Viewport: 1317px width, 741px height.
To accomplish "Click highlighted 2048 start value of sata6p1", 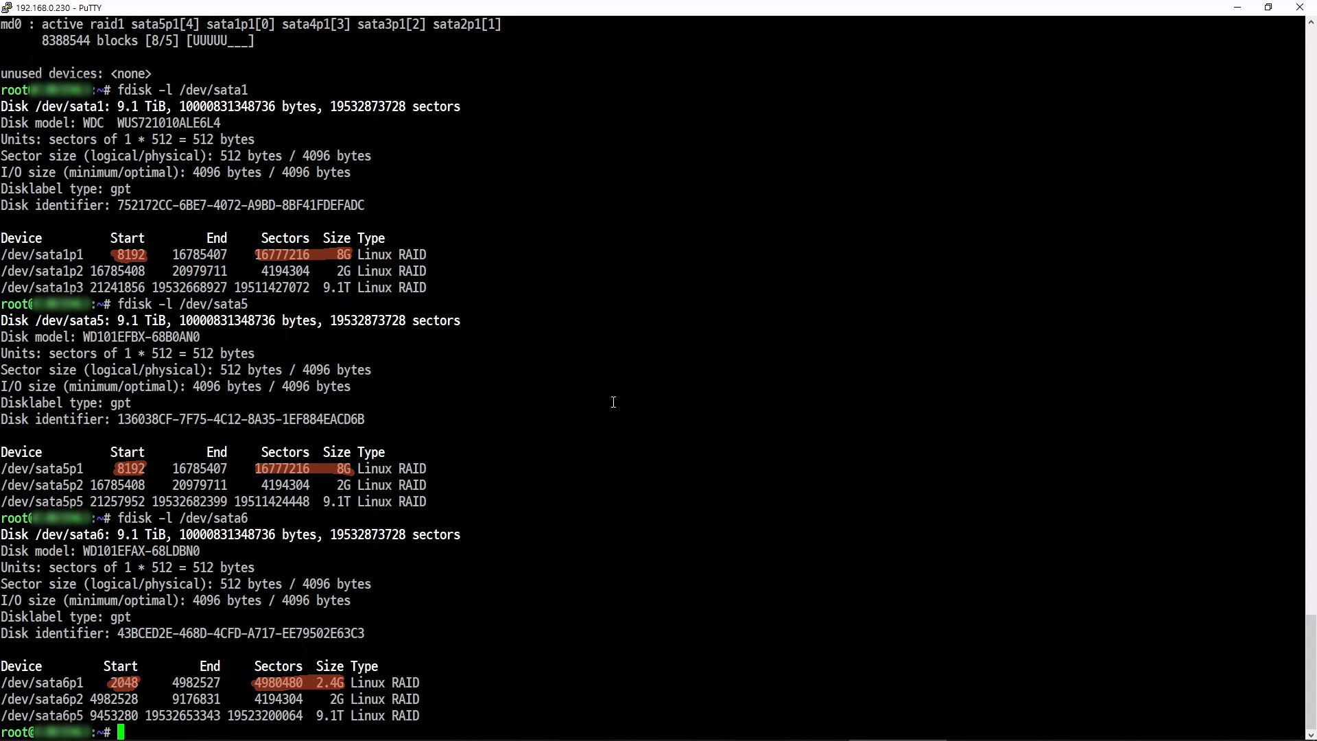I will click(124, 683).
